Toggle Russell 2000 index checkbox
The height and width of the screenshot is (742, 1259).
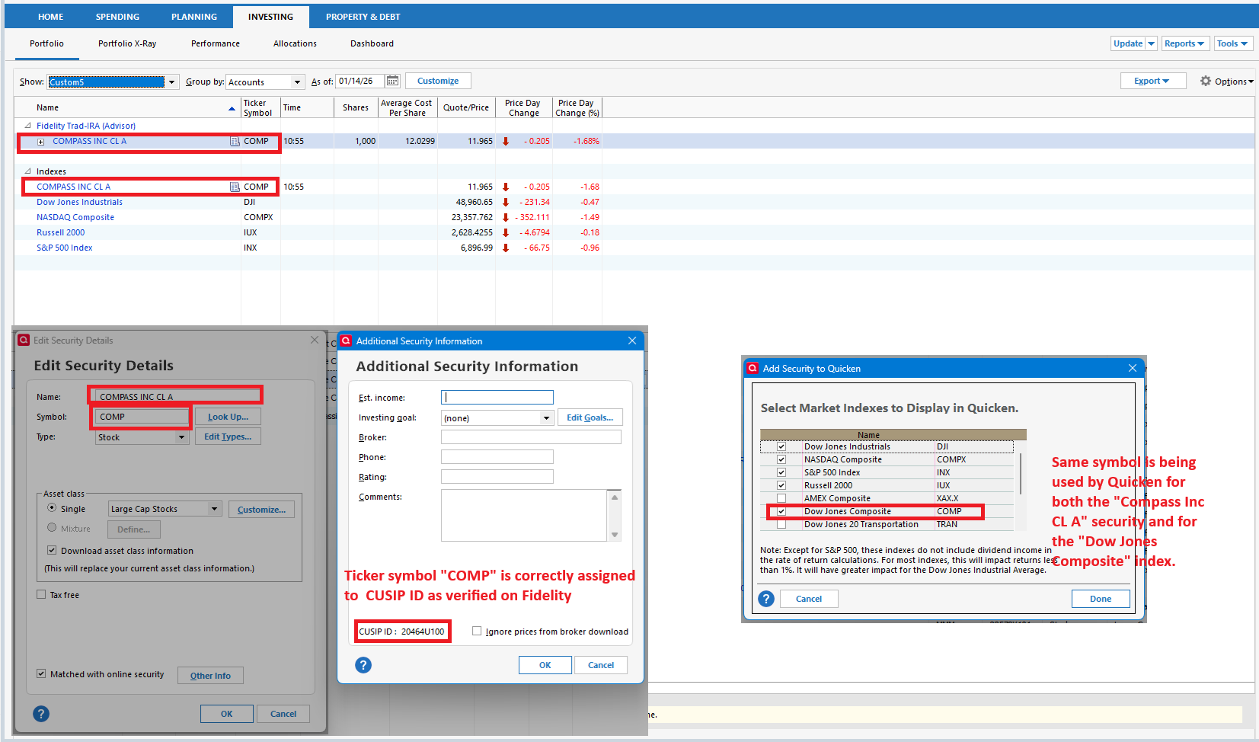(x=781, y=485)
